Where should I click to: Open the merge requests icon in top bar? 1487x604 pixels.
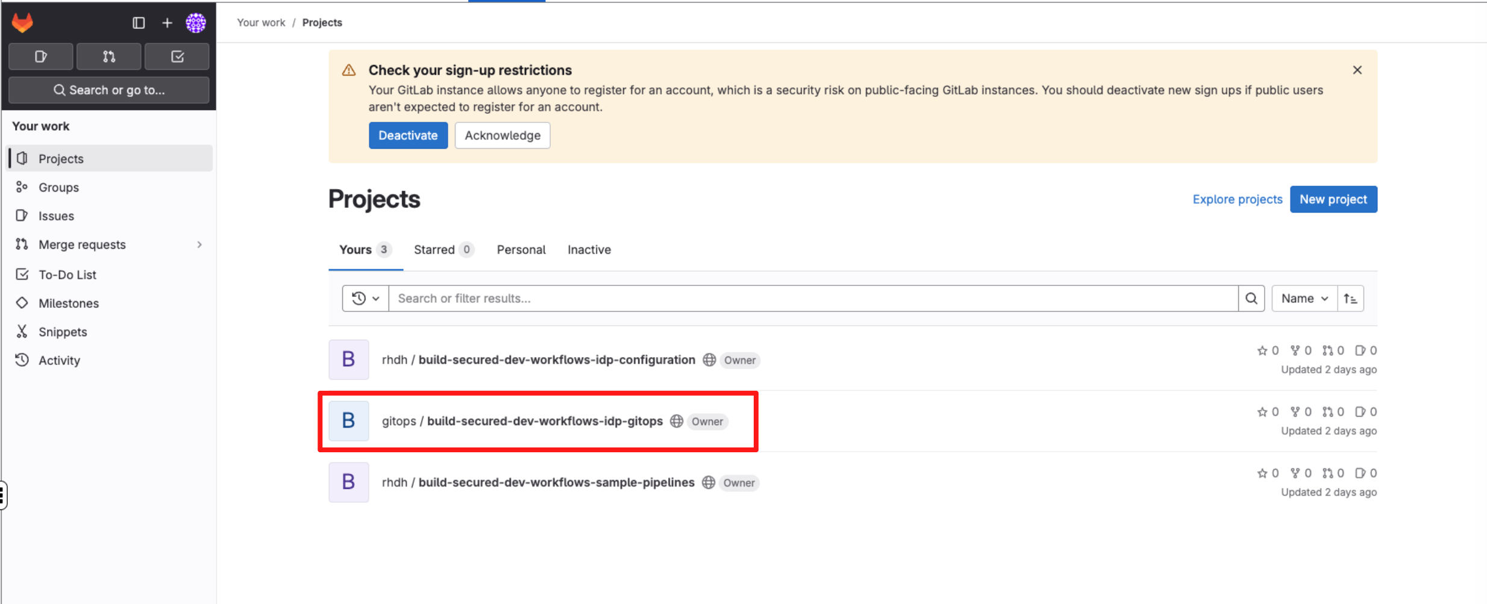coord(108,56)
